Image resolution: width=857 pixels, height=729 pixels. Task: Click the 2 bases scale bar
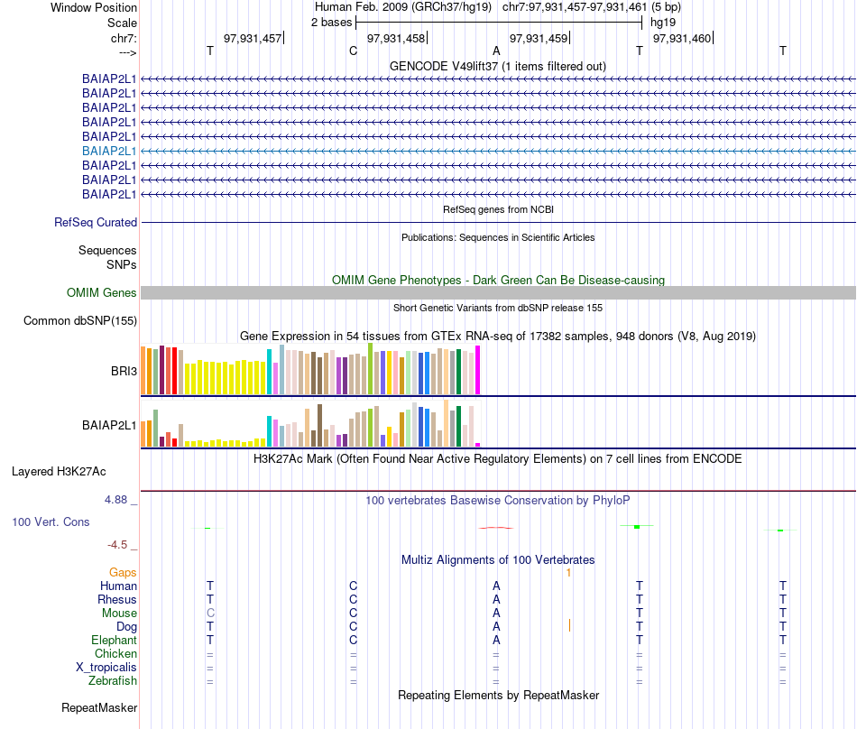point(499,23)
